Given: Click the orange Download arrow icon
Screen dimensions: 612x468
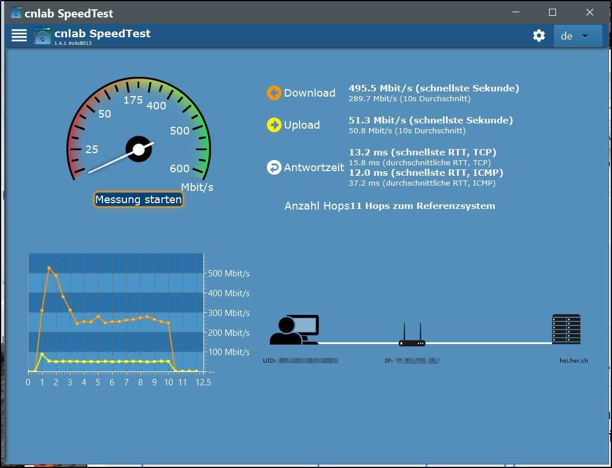Looking at the screenshot, I should click(274, 93).
